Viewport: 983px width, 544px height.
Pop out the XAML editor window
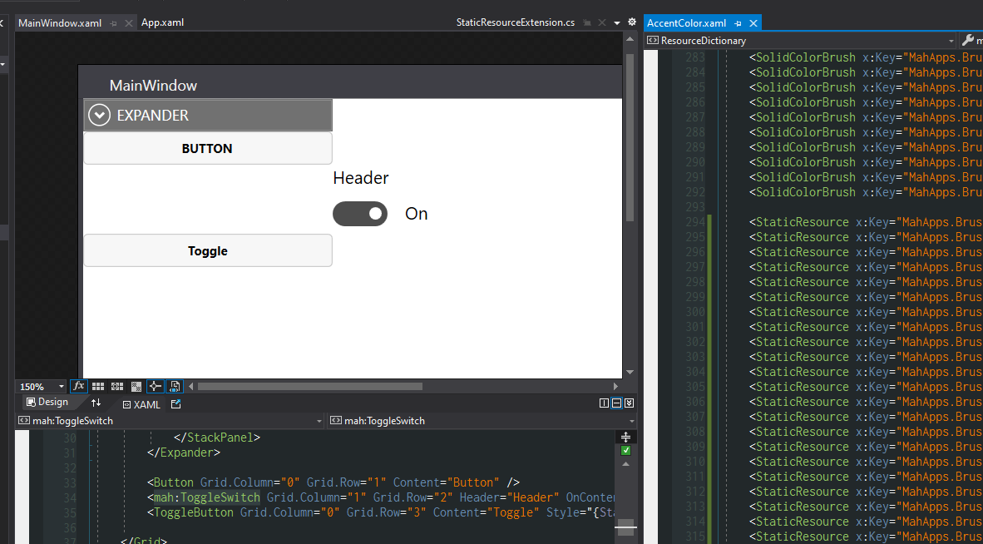176,404
